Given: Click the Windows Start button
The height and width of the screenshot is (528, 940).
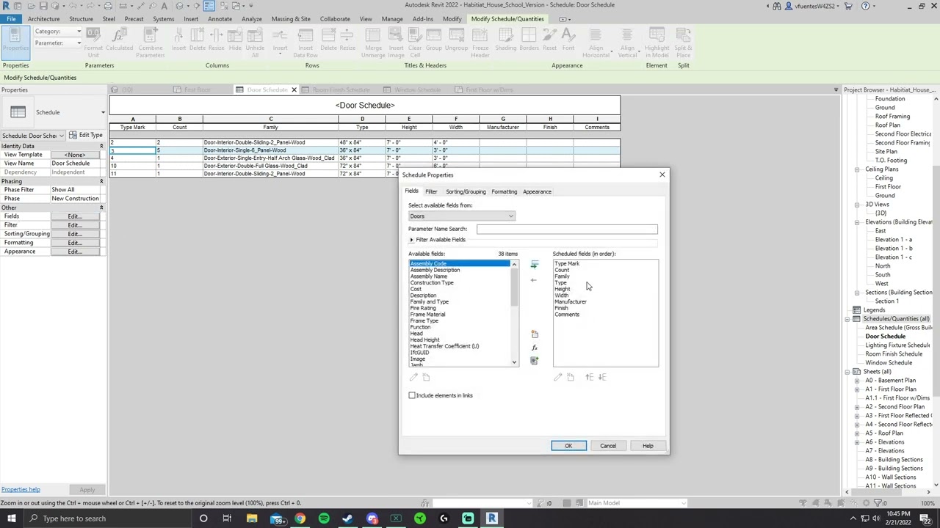Looking at the screenshot, I should click(11, 518).
